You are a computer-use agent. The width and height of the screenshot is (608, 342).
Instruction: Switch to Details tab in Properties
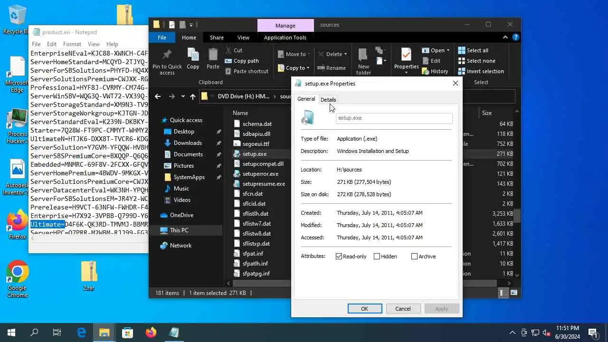click(328, 100)
